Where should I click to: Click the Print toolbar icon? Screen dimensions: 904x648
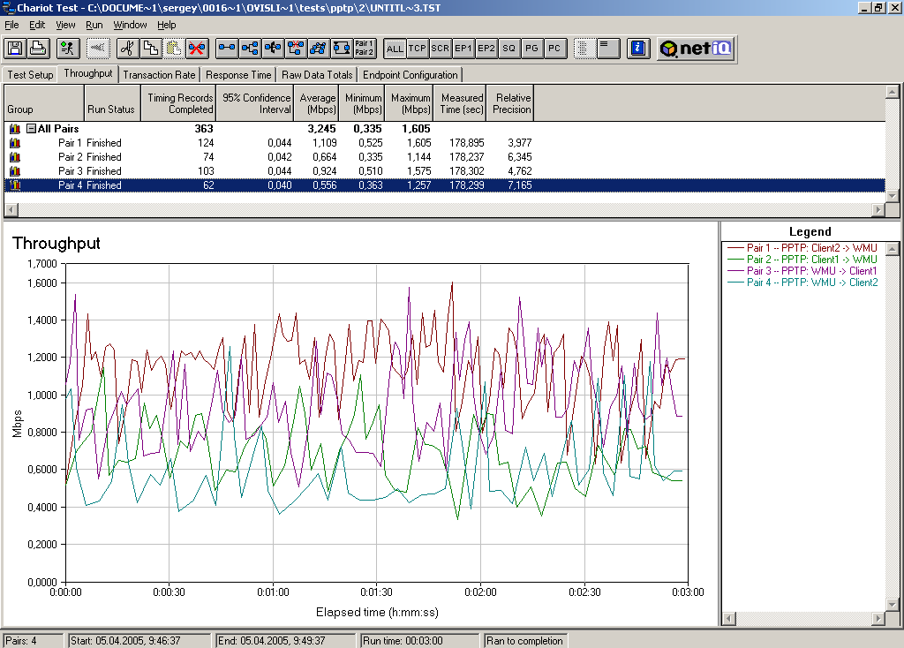[x=37, y=48]
